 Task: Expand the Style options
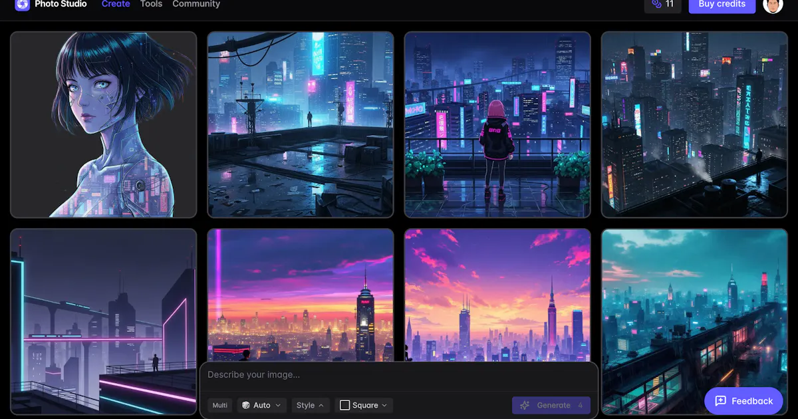pyautogui.click(x=311, y=406)
